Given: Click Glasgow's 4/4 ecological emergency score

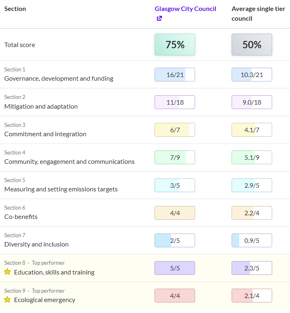Looking at the screenshot, I should click(x=175, y=296).
